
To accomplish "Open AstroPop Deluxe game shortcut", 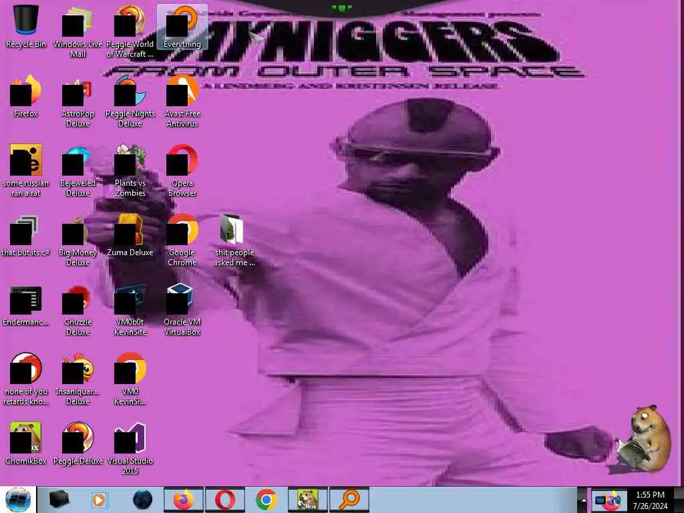I will coord(77,102).
